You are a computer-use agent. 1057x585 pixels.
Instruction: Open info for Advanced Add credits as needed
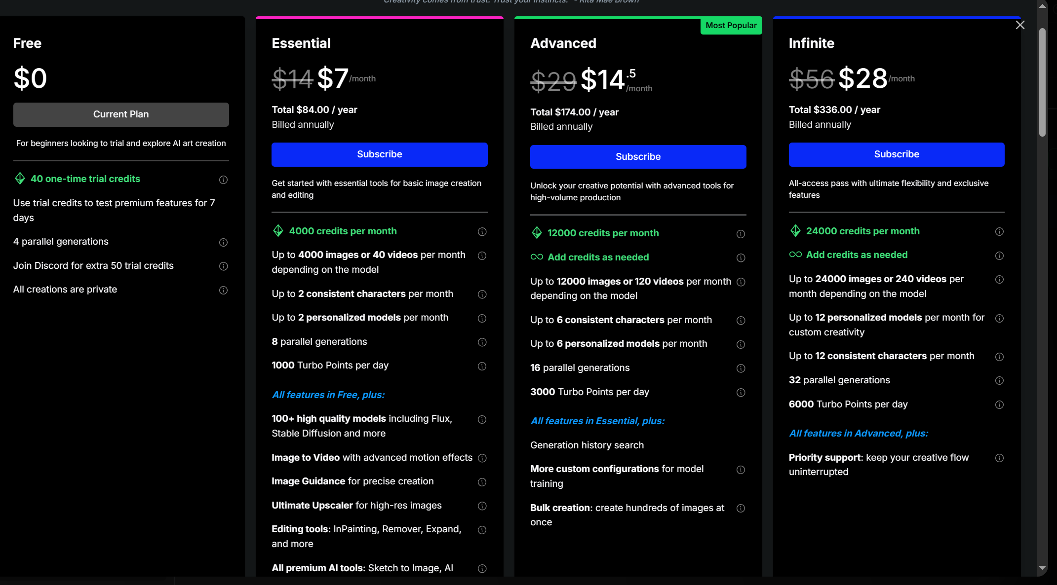pyautogui.click(x=741, y=258)
